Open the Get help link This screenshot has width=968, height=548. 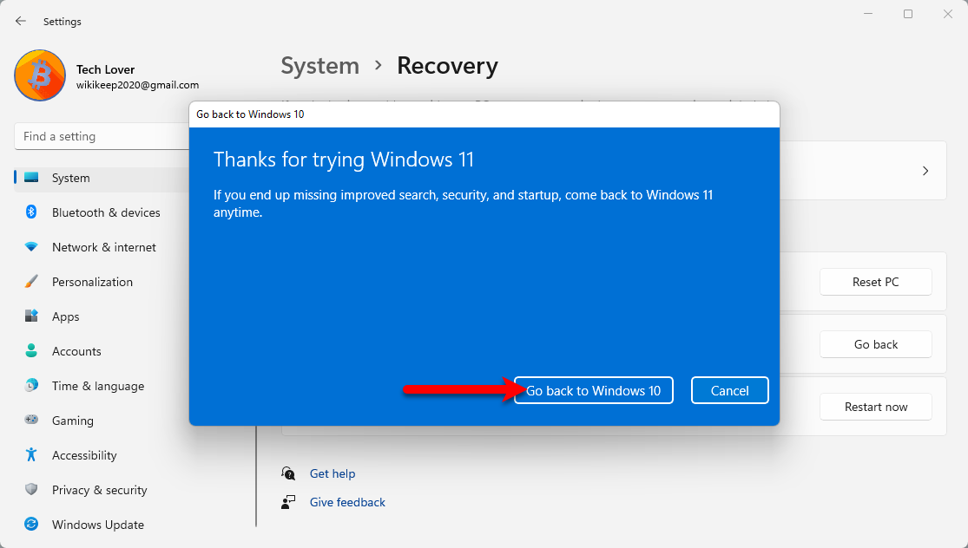[x=333, y=473]
